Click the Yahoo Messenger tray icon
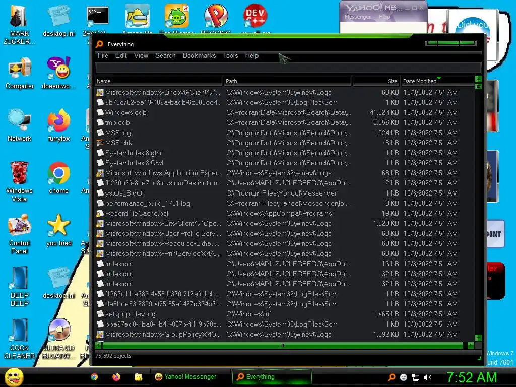Screen dimensions: 516x387 404,377
